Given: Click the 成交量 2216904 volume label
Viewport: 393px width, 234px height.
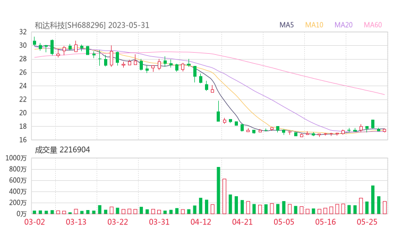Looking at the screenshot, I should point(62,150).
